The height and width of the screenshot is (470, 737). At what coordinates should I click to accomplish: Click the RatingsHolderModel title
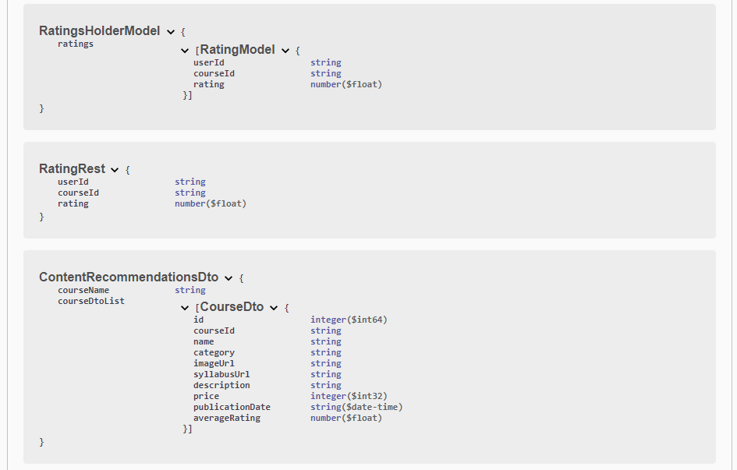pyautogui.click(x=100, y=31)
